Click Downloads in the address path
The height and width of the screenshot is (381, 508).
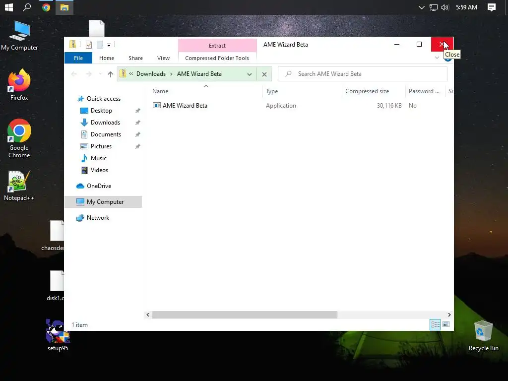click(x=151, y=74)
